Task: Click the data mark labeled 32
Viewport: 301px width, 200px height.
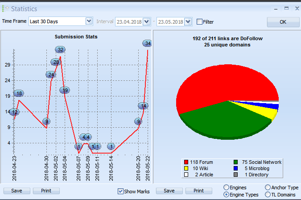Action: tap(60, 50)
